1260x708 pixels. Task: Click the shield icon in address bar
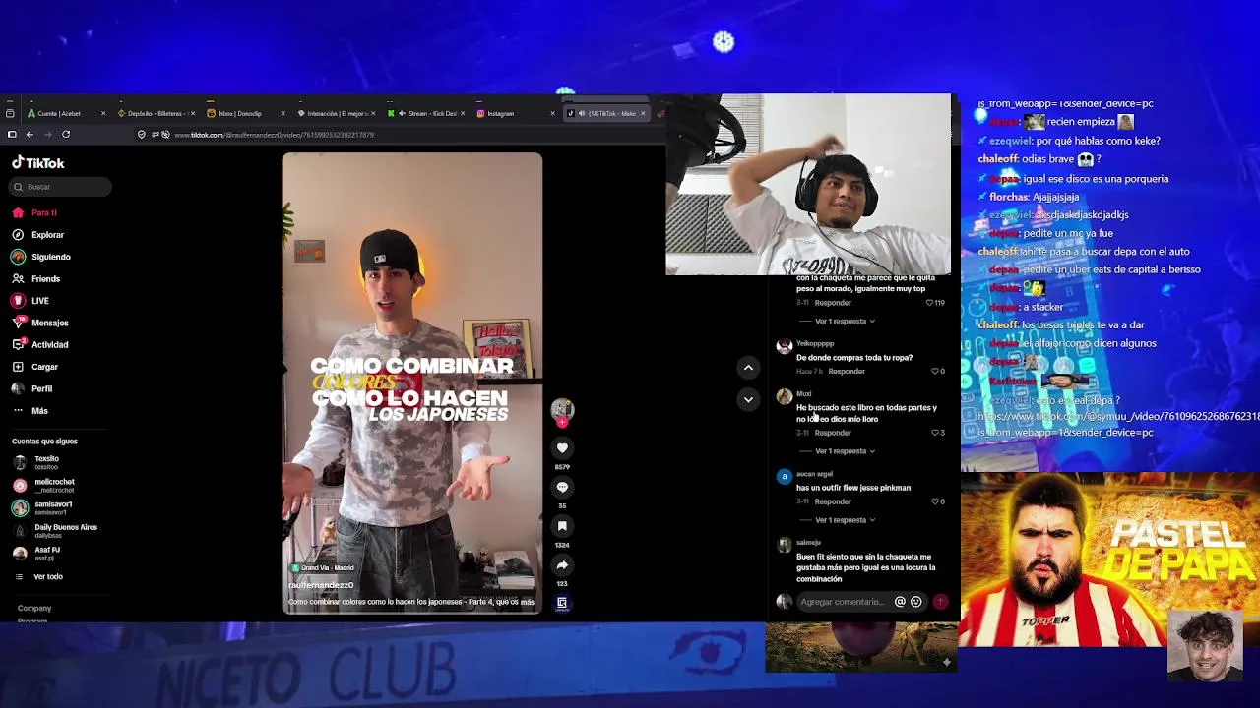tap(142, 135)
